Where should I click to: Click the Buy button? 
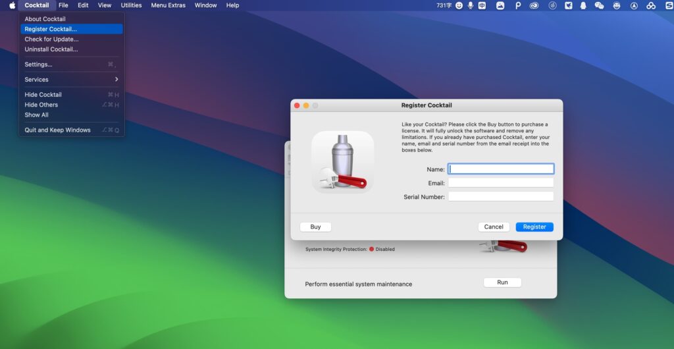point(315,227)
